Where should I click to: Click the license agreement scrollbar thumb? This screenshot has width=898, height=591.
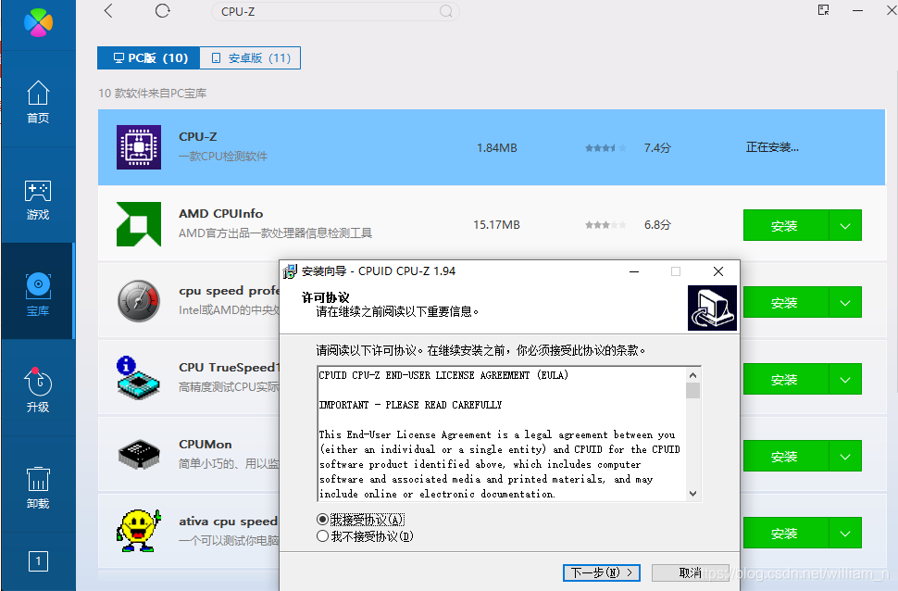pyautogui.click(x=692, y=390)
